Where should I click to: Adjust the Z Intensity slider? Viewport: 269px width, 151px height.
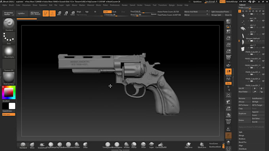(x=116, y=15)
